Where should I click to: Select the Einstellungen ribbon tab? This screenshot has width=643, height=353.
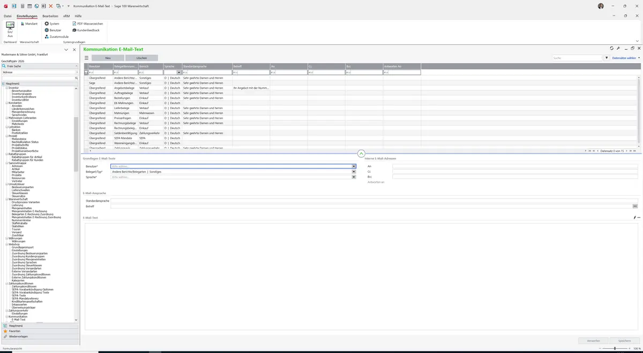coord(27,16)
